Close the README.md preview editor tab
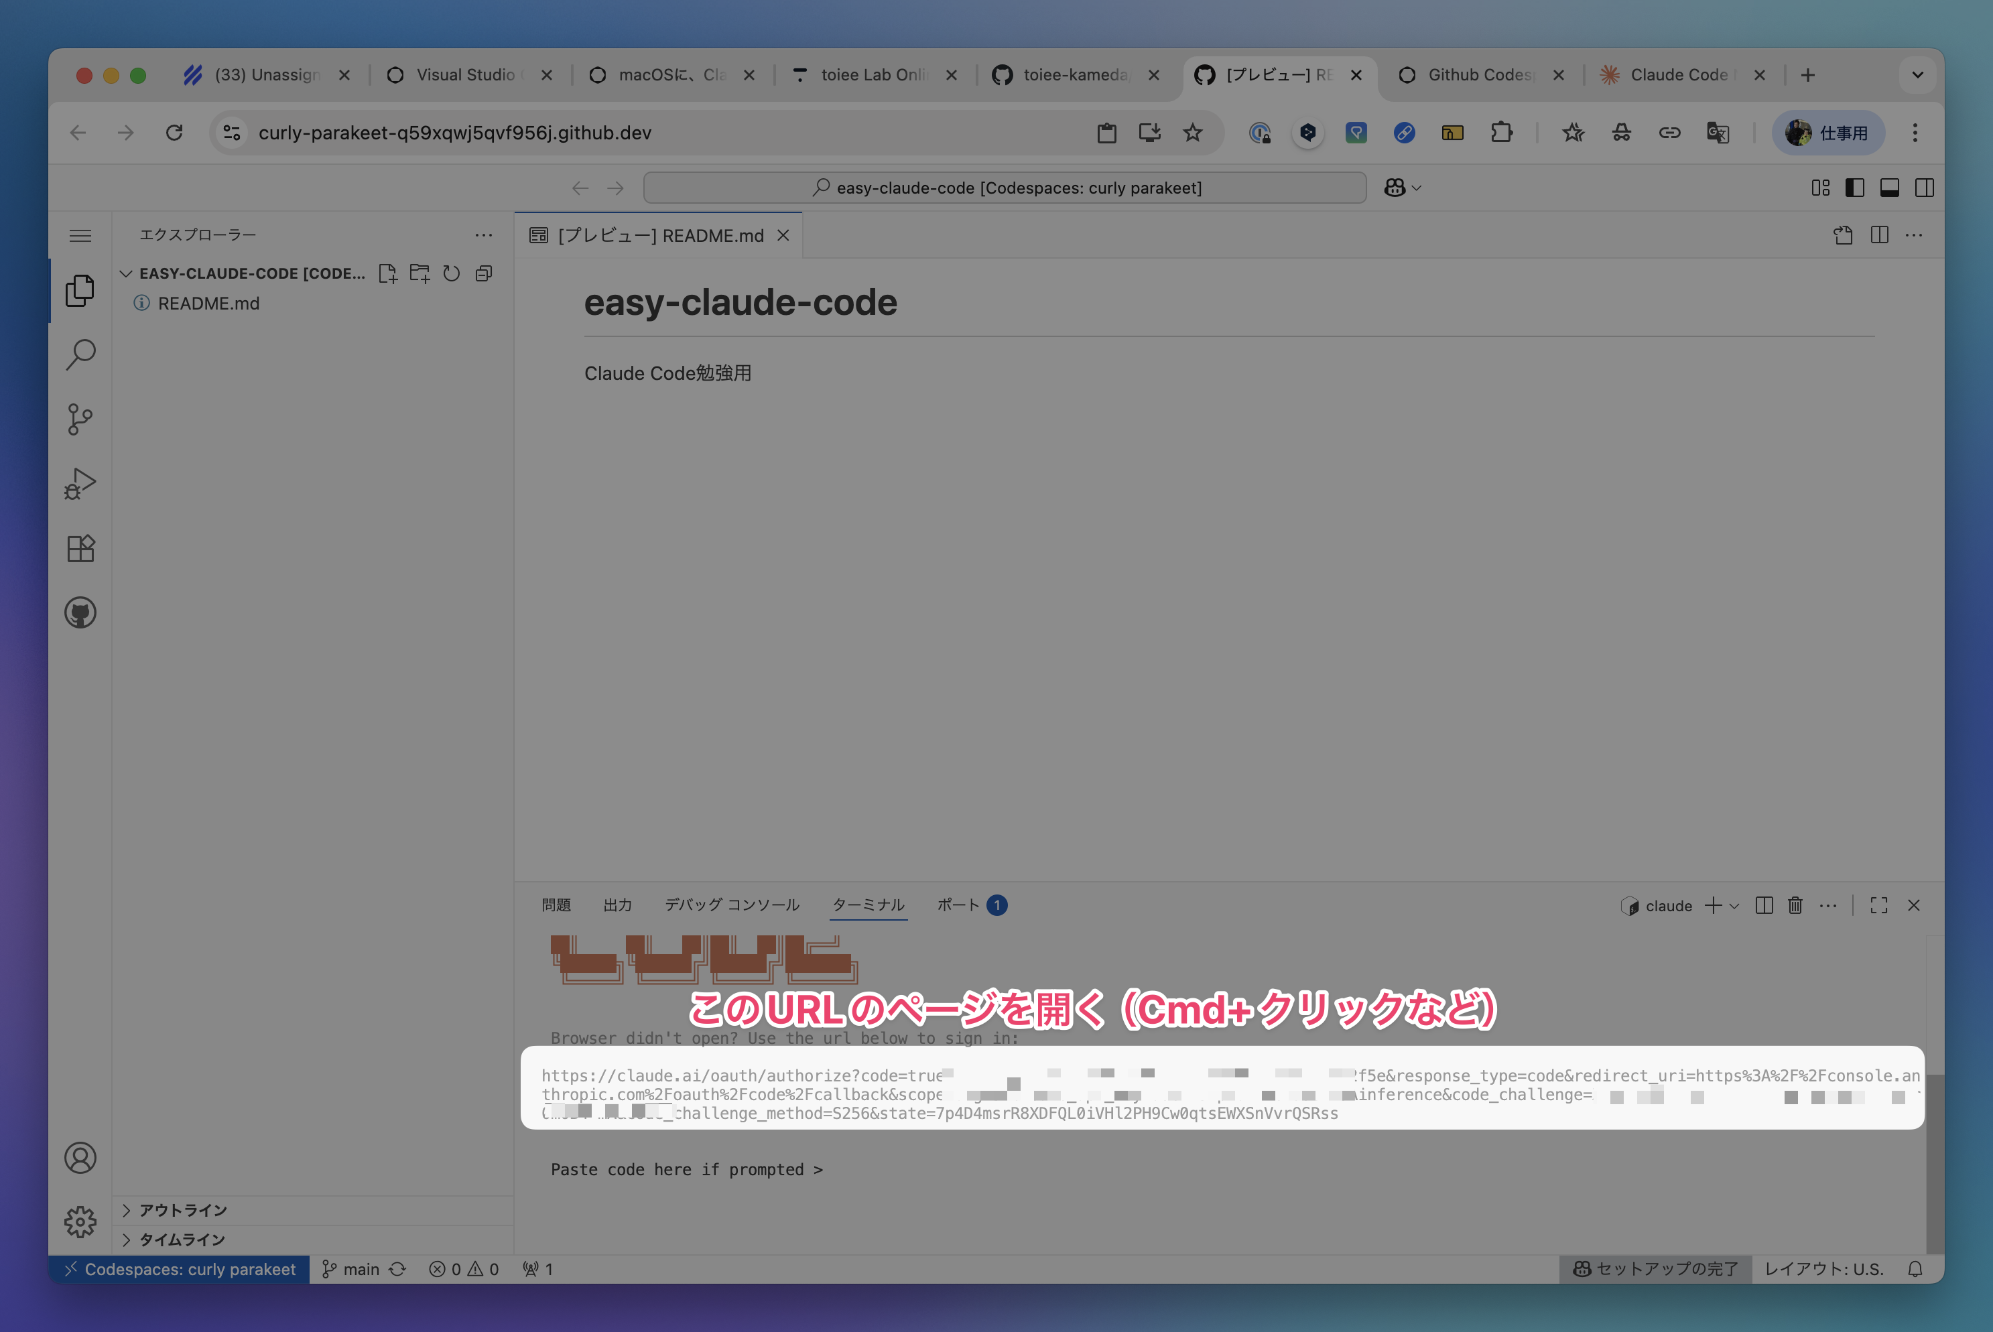 point(783,235)
